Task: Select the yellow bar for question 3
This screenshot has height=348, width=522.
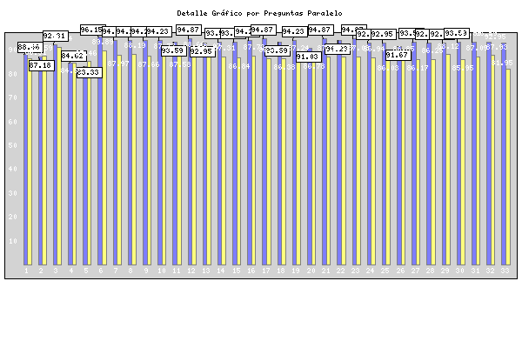Action: pos(59,157)
